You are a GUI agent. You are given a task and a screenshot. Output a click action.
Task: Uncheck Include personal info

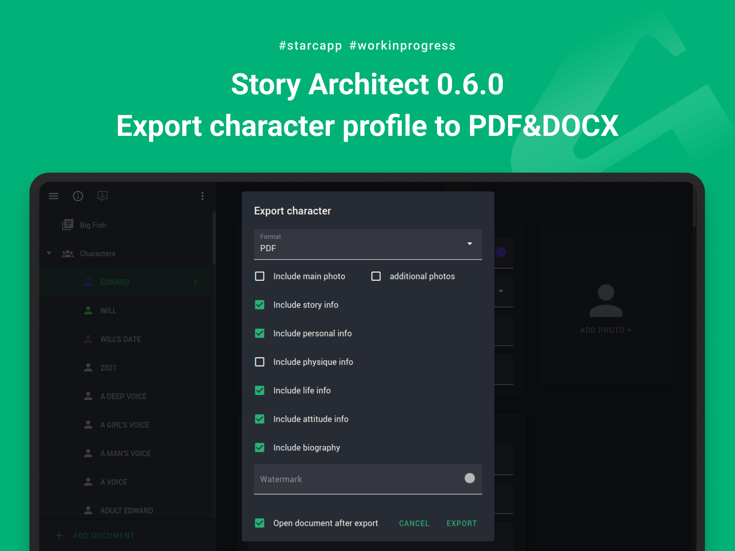[x=259, y=333]
